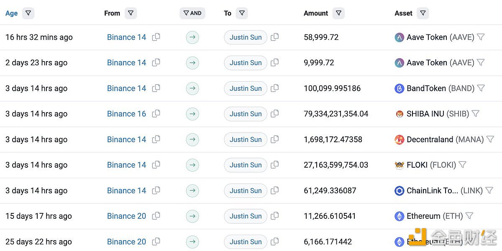Click the SHIBA INU logo icon
The image size is (502, 251).
[x=400, y=114]
